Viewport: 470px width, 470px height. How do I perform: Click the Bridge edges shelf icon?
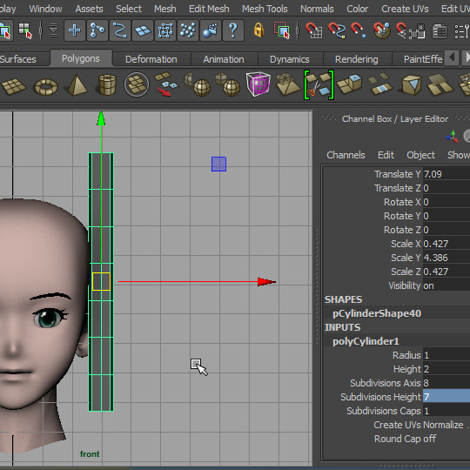point(380,84)
